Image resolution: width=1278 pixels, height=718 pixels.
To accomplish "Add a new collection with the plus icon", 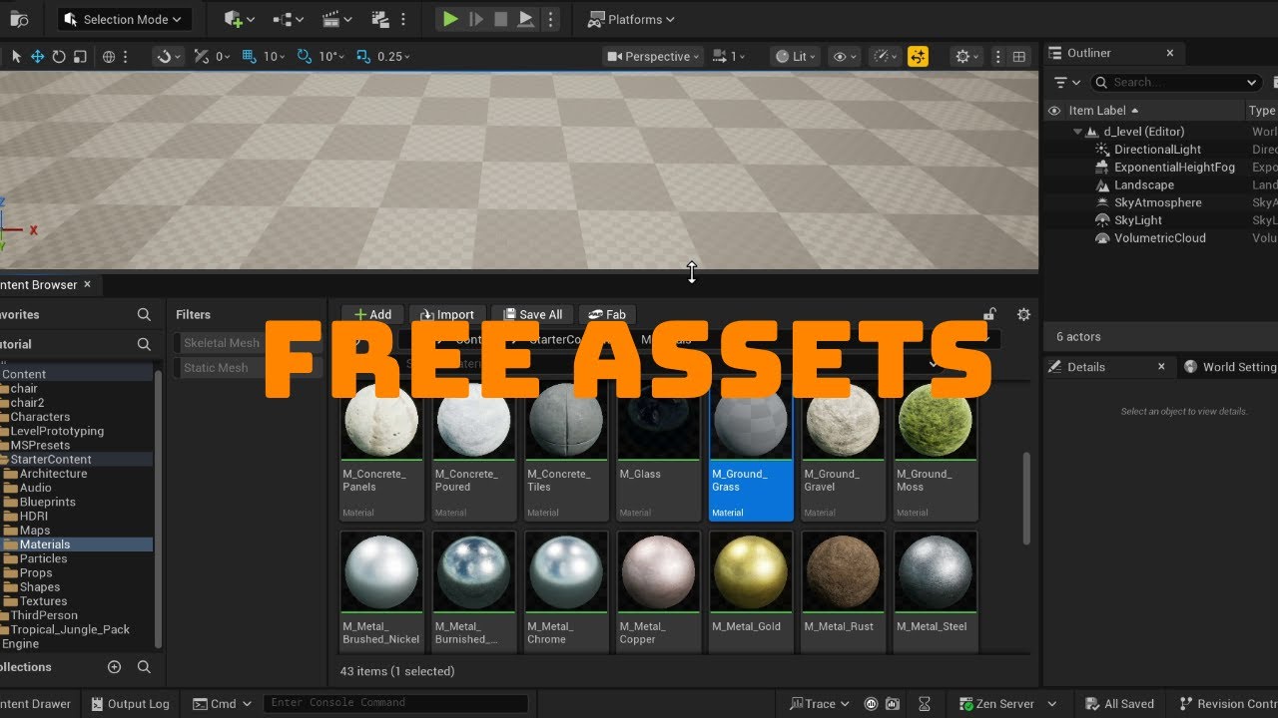I will point(114,667).
